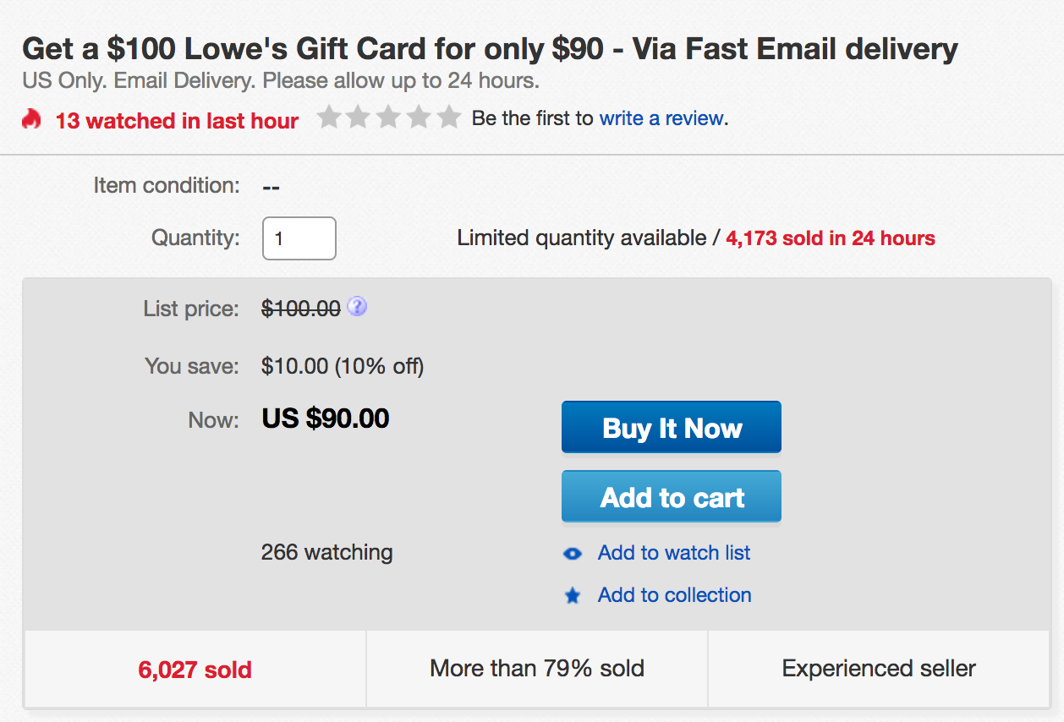Click the first rating star

[x=328, y=118]
